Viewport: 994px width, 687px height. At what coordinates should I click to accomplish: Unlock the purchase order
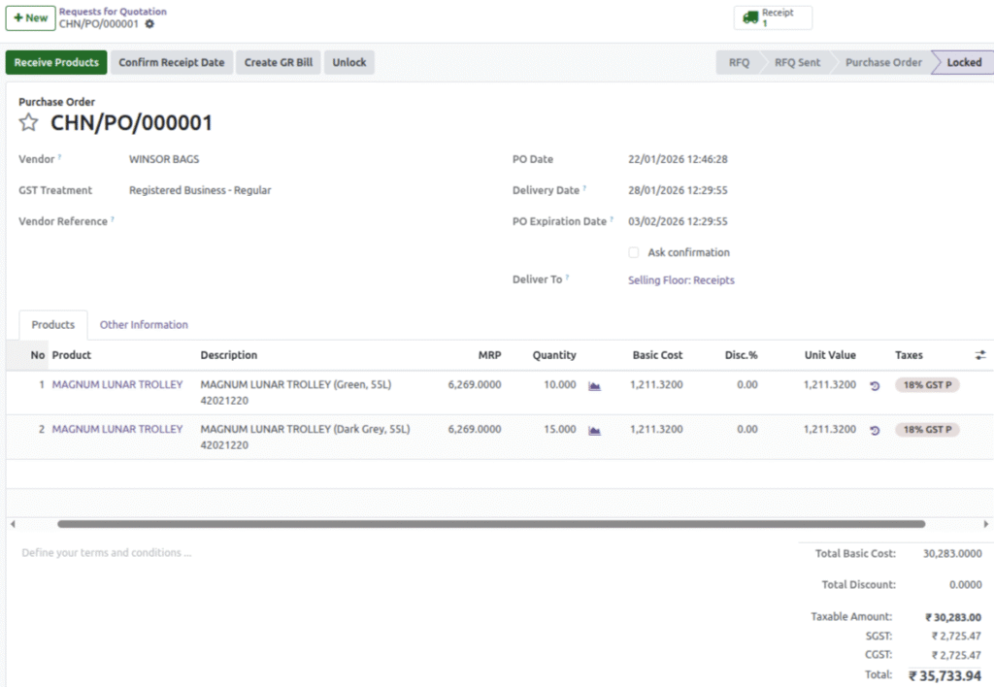348,62
